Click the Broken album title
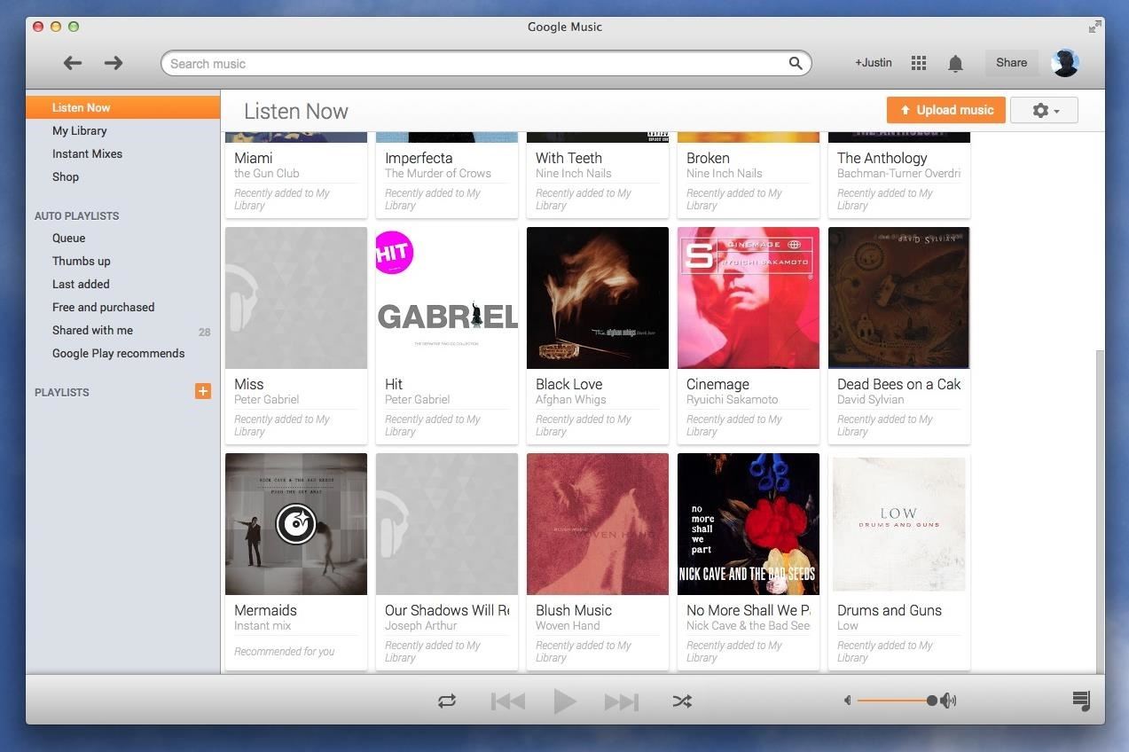 708,158
